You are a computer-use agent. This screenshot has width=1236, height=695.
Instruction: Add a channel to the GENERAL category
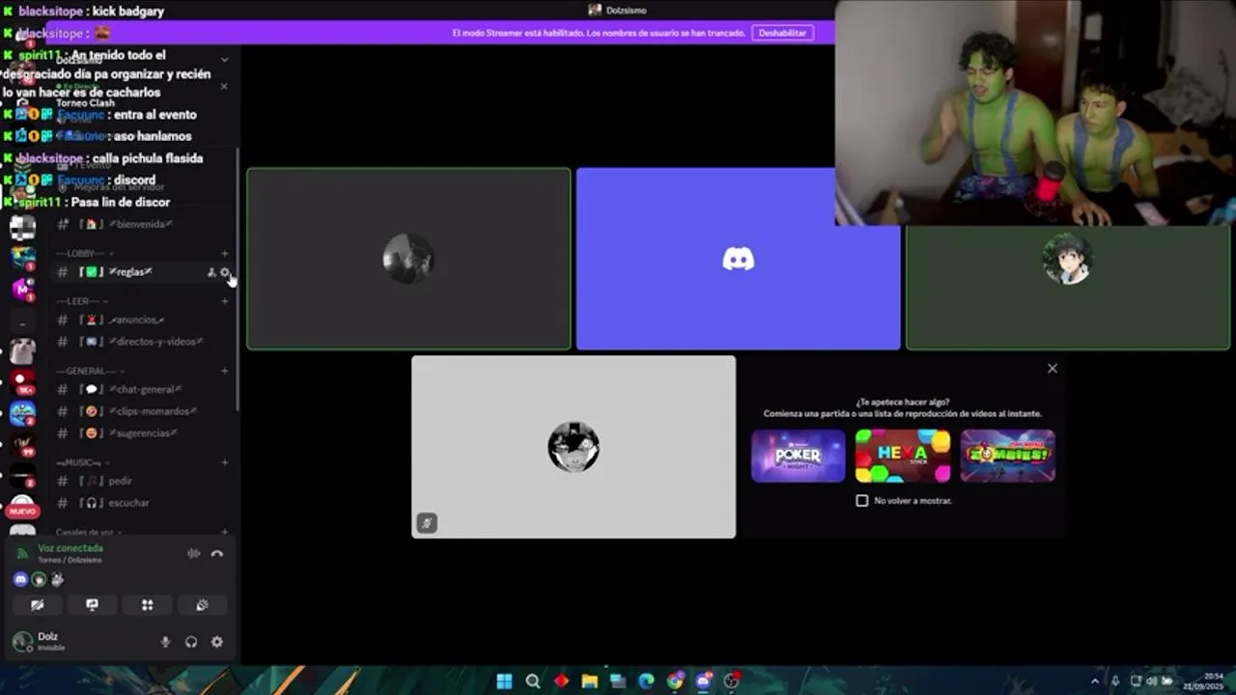point(225,371)
